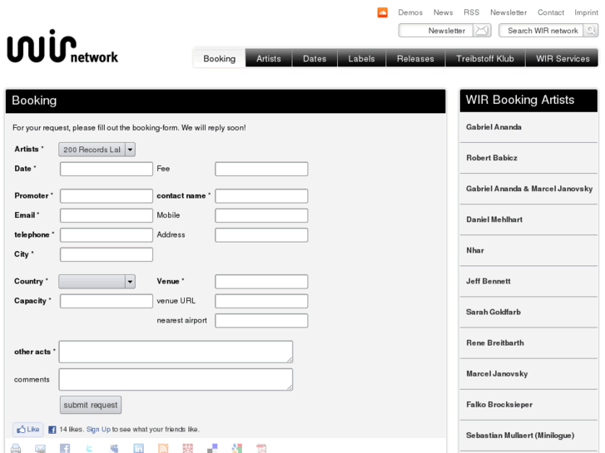Open the Labels tab

(361, 59)
